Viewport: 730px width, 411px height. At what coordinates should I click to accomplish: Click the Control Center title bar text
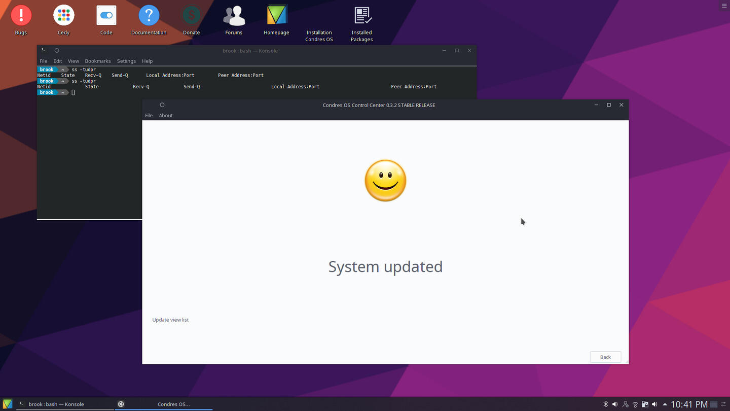379,105
